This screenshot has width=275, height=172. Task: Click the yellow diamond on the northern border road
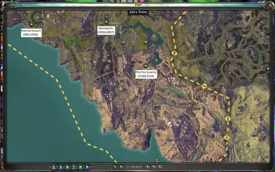pos(174,53)
